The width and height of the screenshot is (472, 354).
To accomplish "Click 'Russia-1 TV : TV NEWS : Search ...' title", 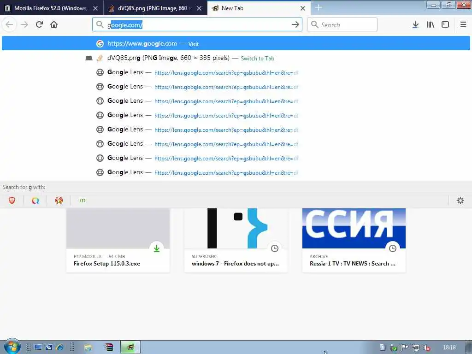I will (x=353, y=263).
